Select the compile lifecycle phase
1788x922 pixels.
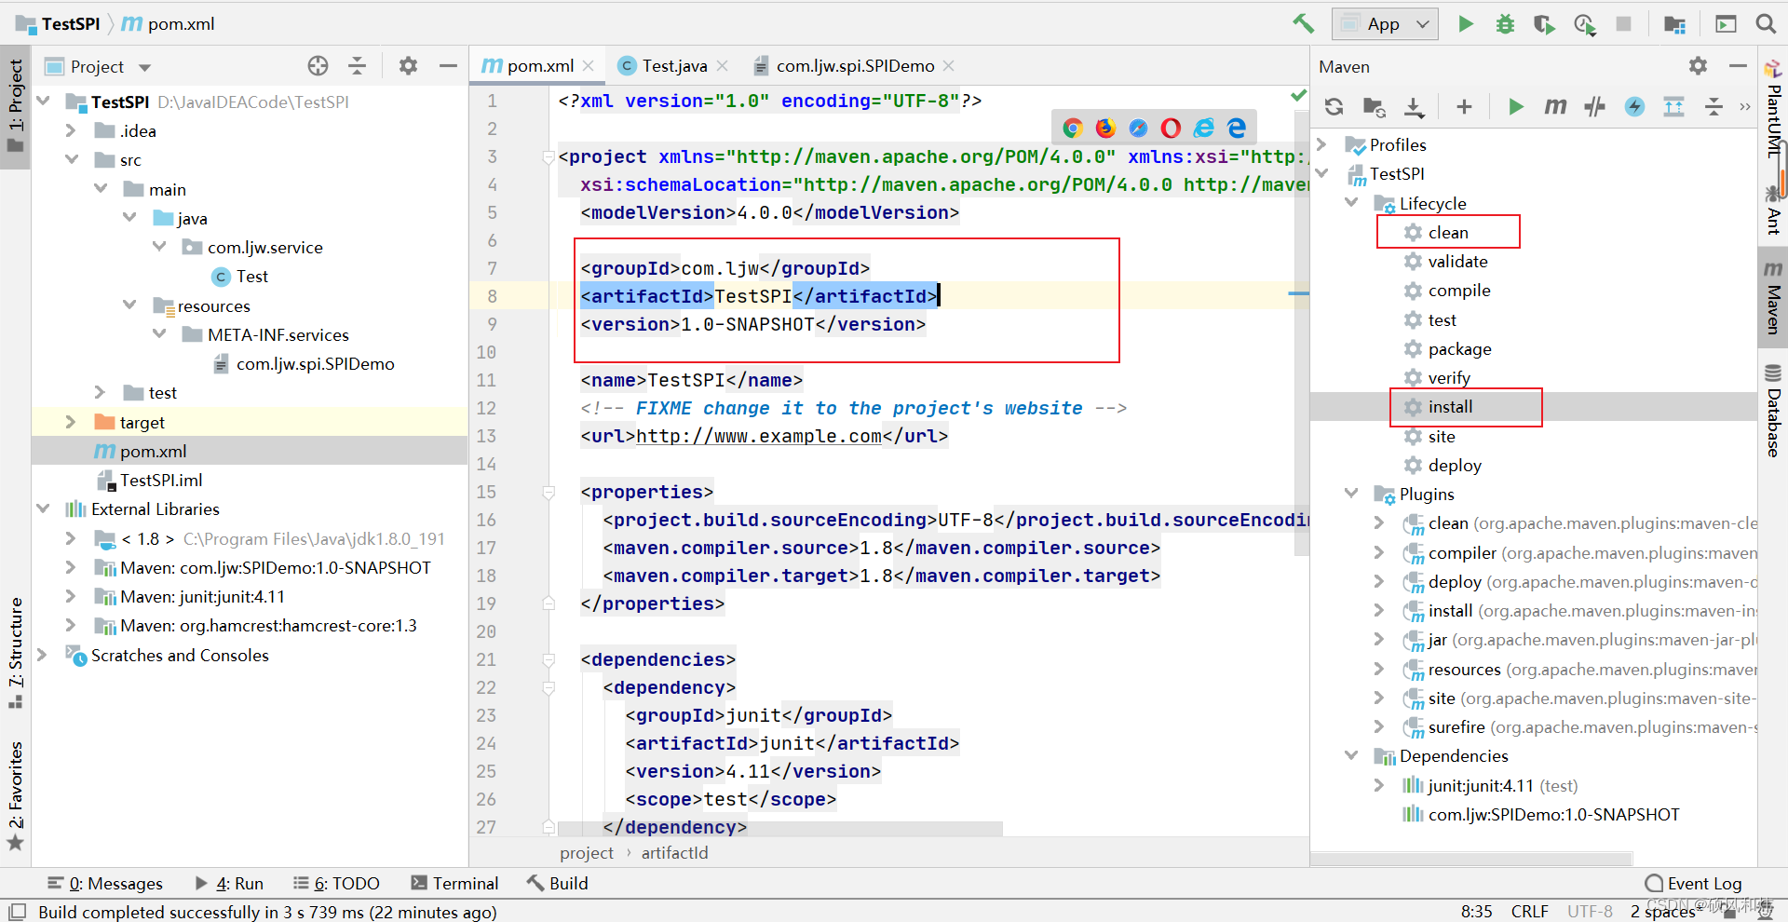pyautogui.click(x=1458, y=291)
